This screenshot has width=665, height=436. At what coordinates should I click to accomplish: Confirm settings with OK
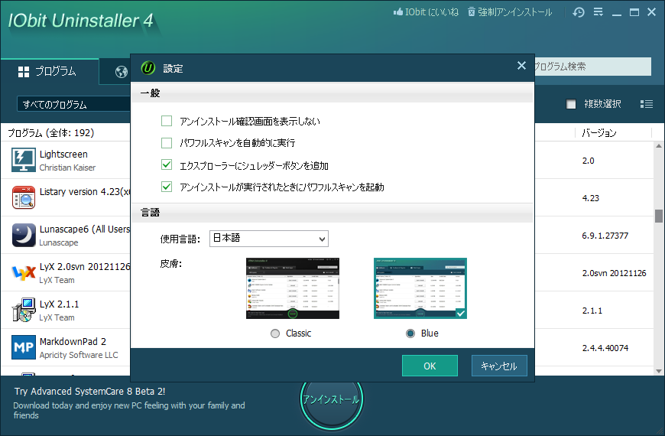coord(430,366)
